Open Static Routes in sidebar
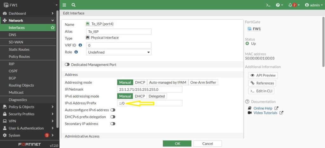Viewport: 325px width, 148px height. pos(19,49)
